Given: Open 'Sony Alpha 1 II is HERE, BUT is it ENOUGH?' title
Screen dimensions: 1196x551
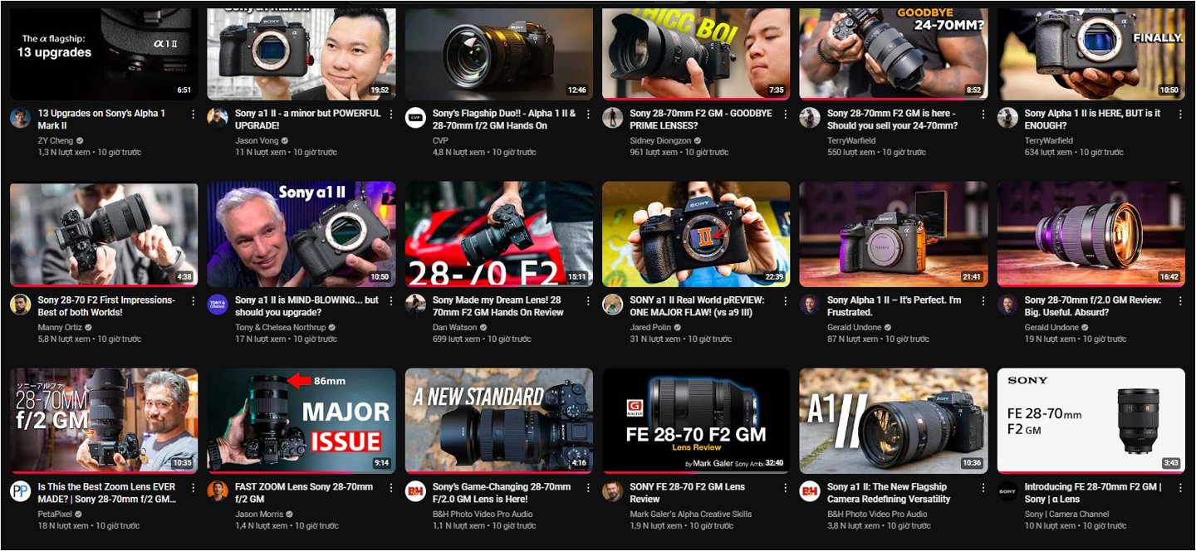Looking at the screenshot, I should [x=1092, y=119].
